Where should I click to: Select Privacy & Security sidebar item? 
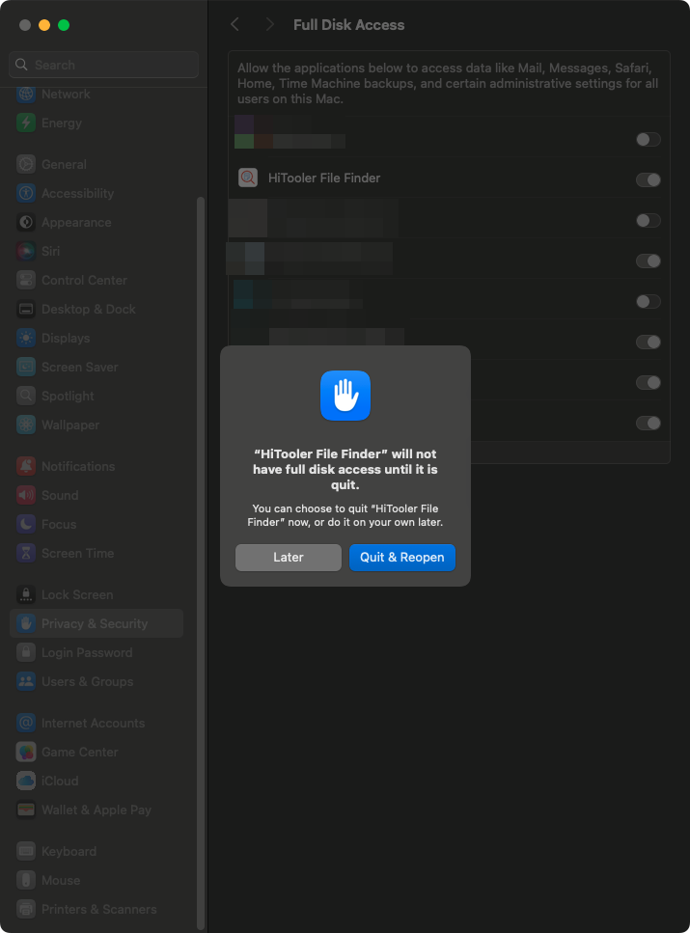pos(95,623)
